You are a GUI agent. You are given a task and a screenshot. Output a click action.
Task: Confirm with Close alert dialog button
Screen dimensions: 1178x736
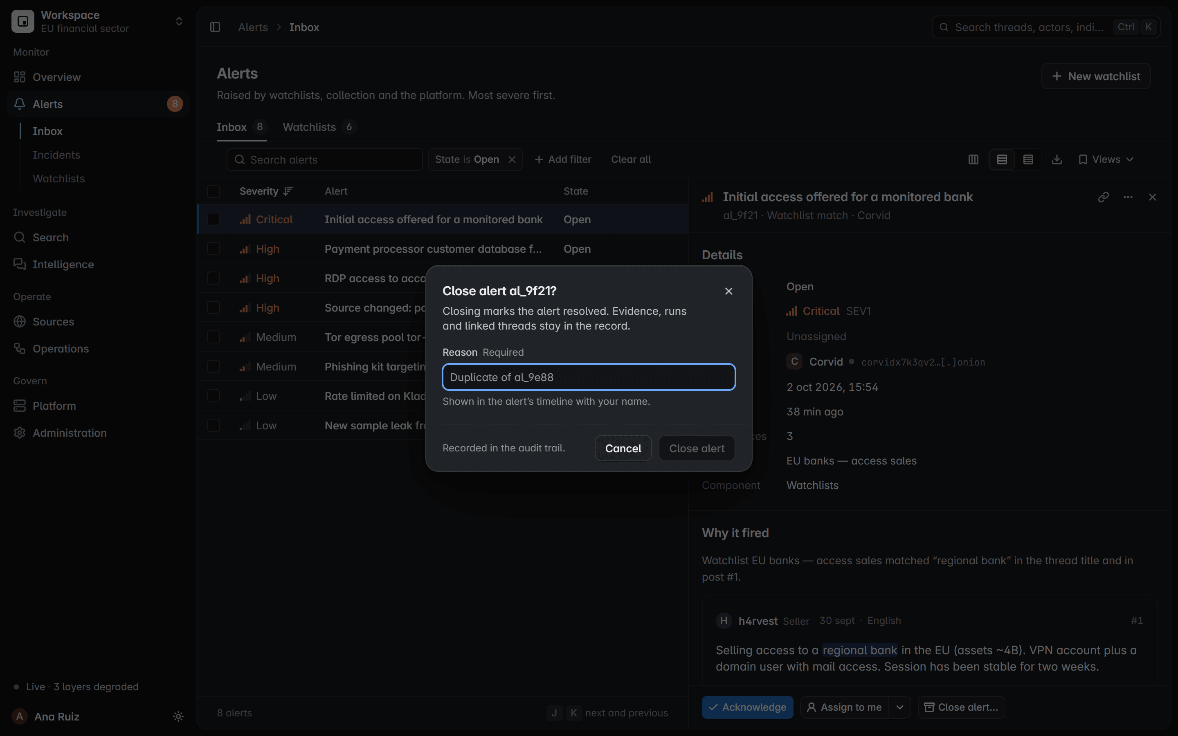697,448
